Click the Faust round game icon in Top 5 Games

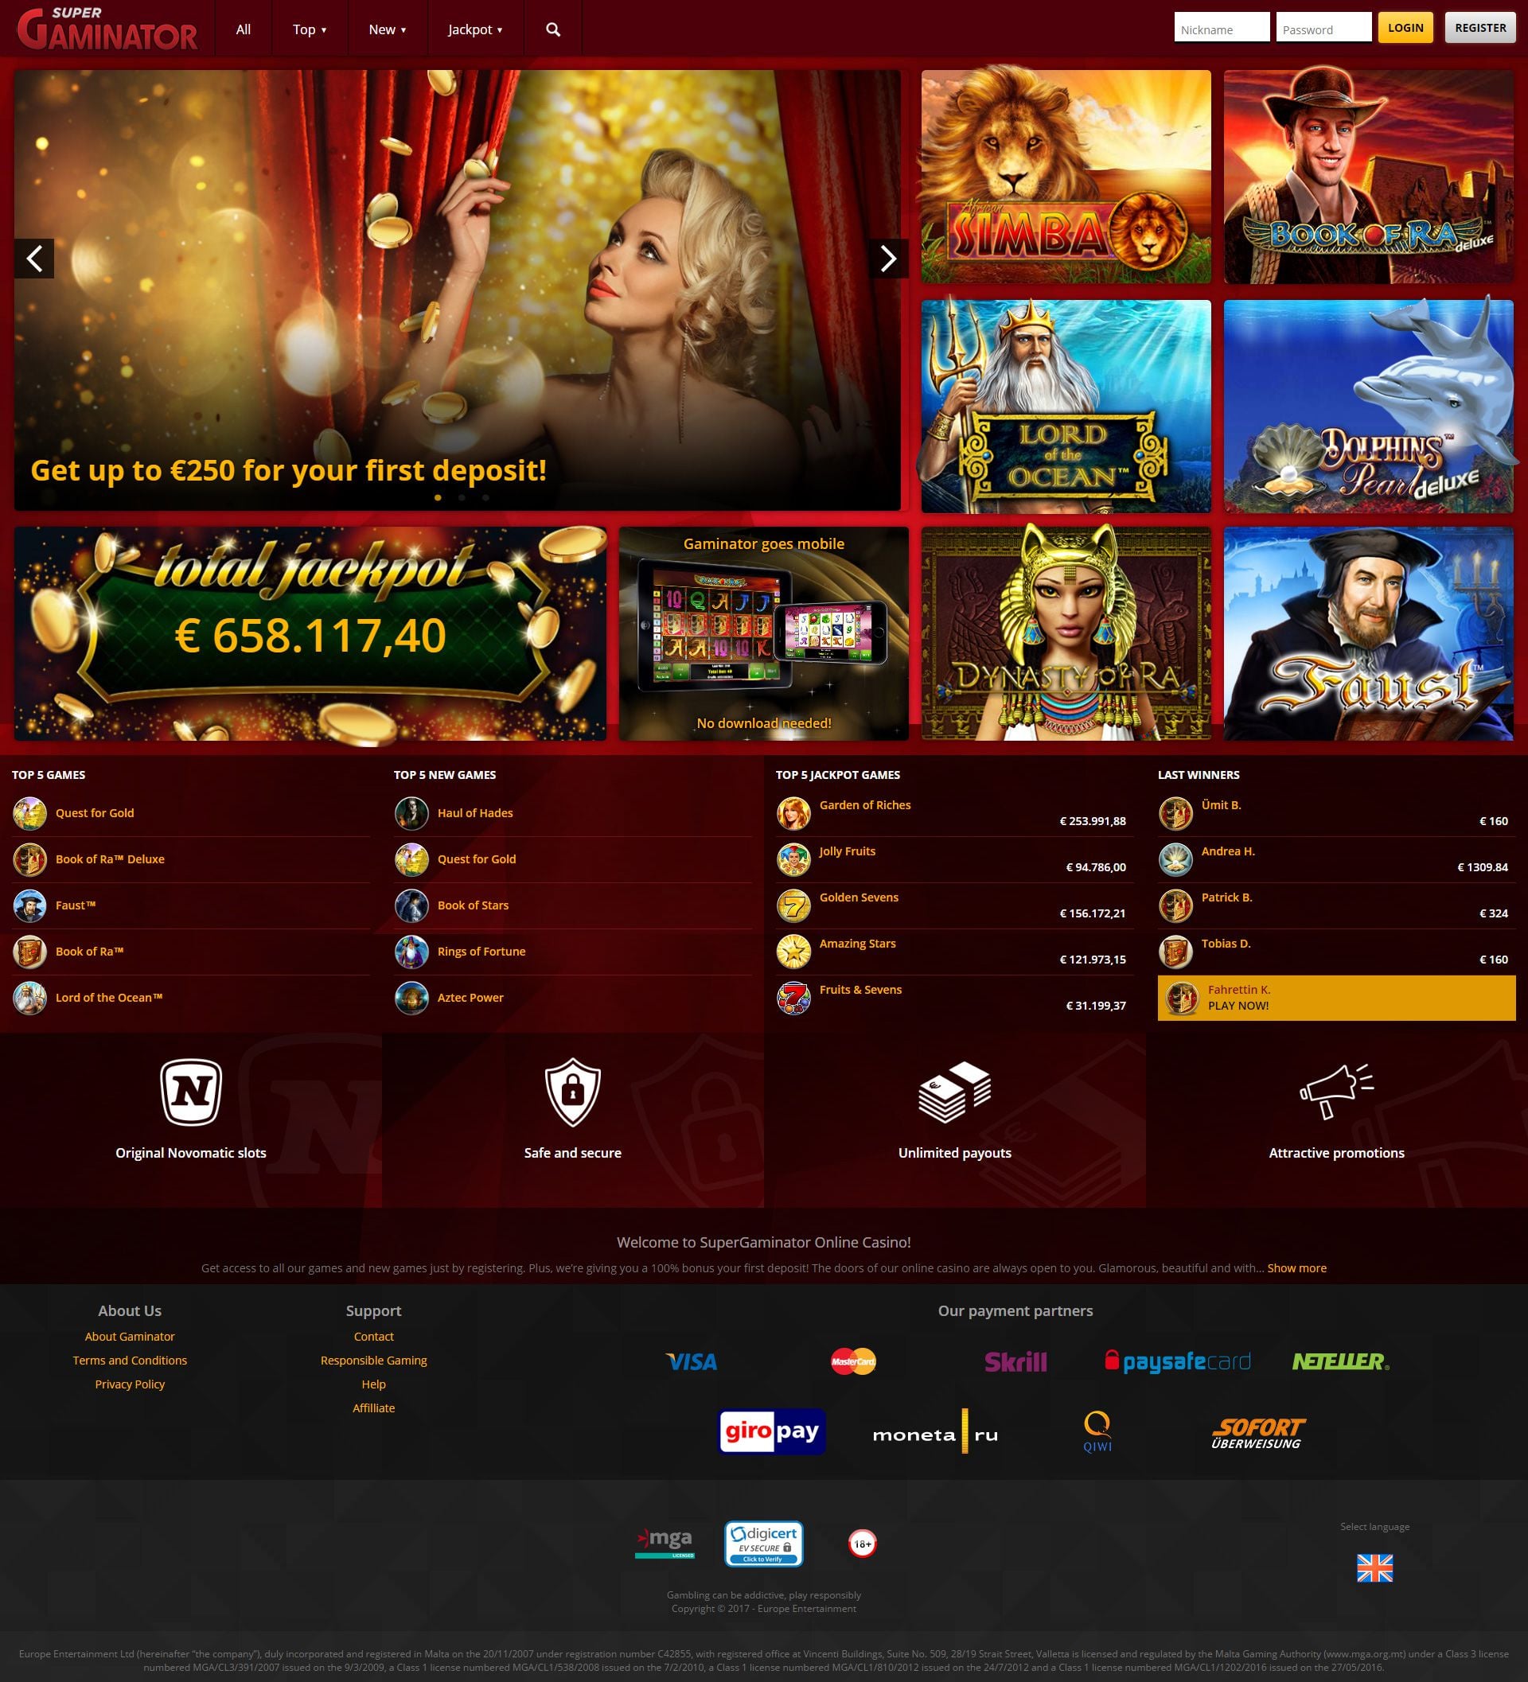(x=29, y=906)
